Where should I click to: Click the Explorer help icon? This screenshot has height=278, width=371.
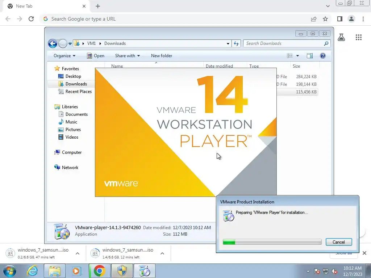point(323,56)
